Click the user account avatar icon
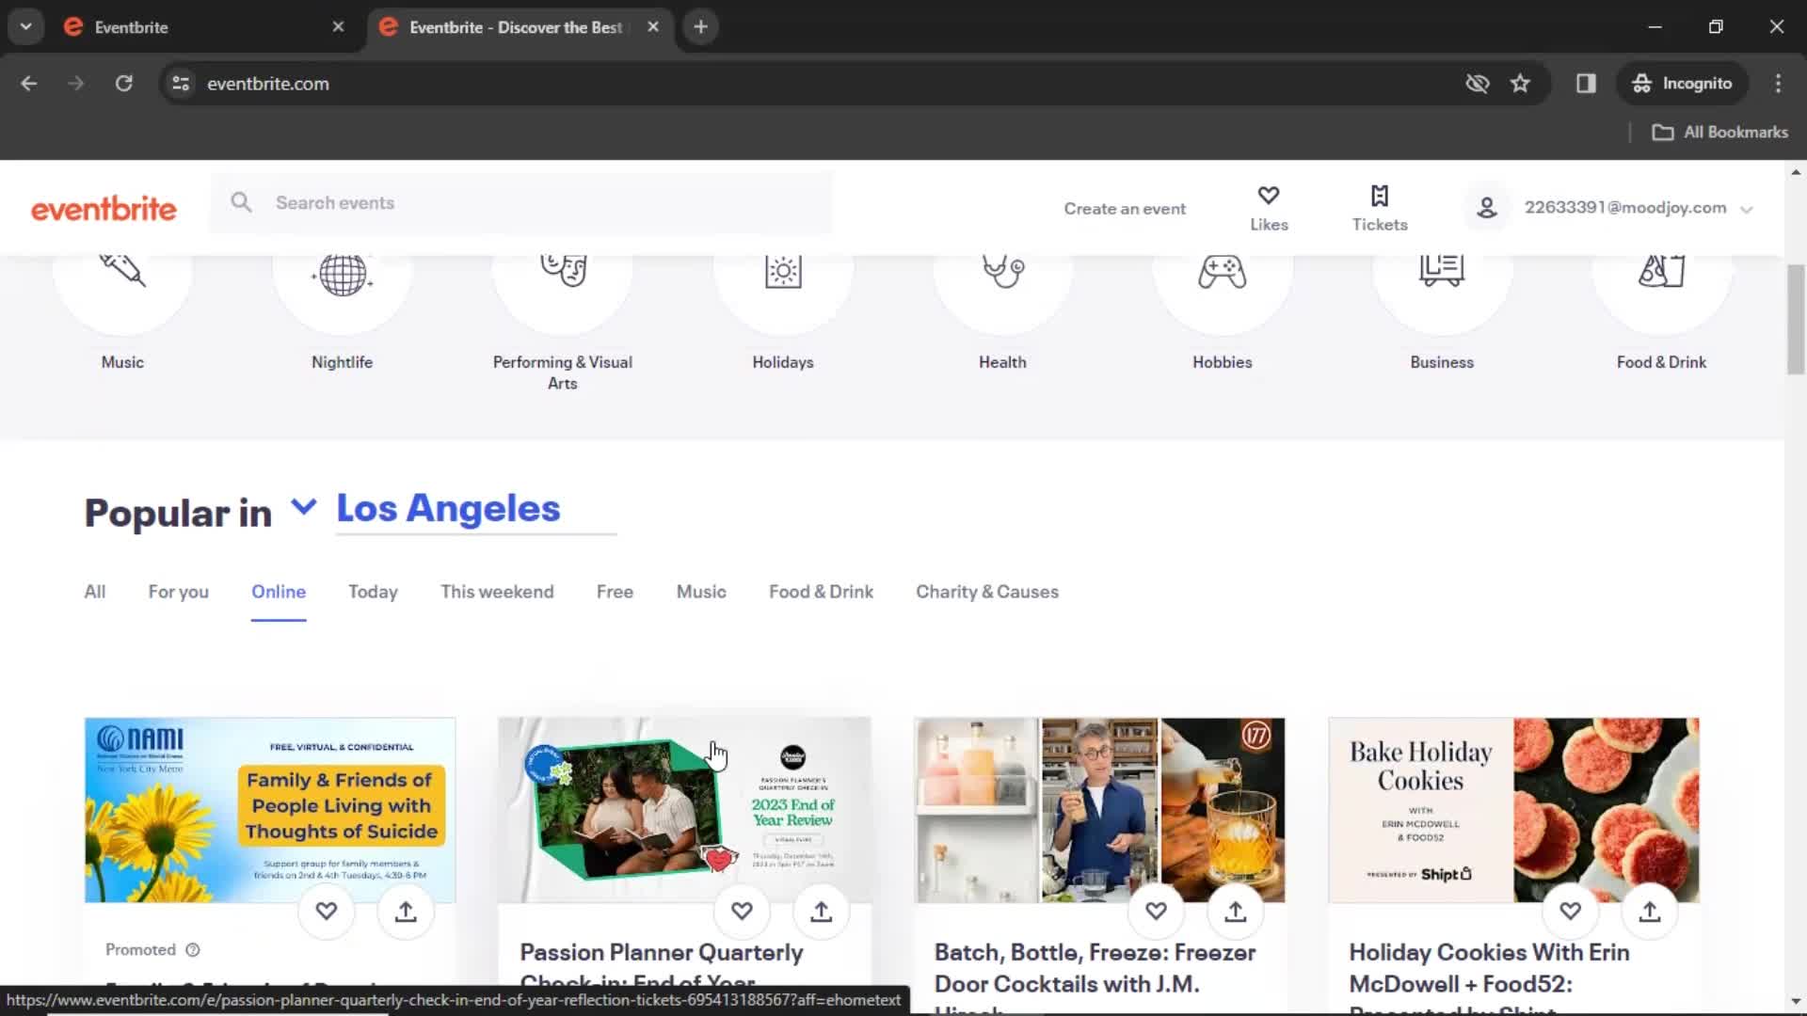Viewport: 1807px width, 1016px height. pyautogui.click(x=1487, y=208)
